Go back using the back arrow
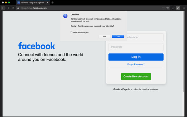187x117 pixels. (3, 8)
